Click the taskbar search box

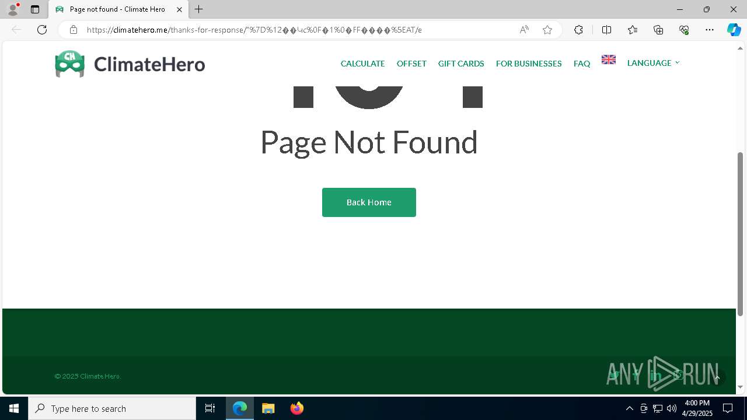(112, 408)
